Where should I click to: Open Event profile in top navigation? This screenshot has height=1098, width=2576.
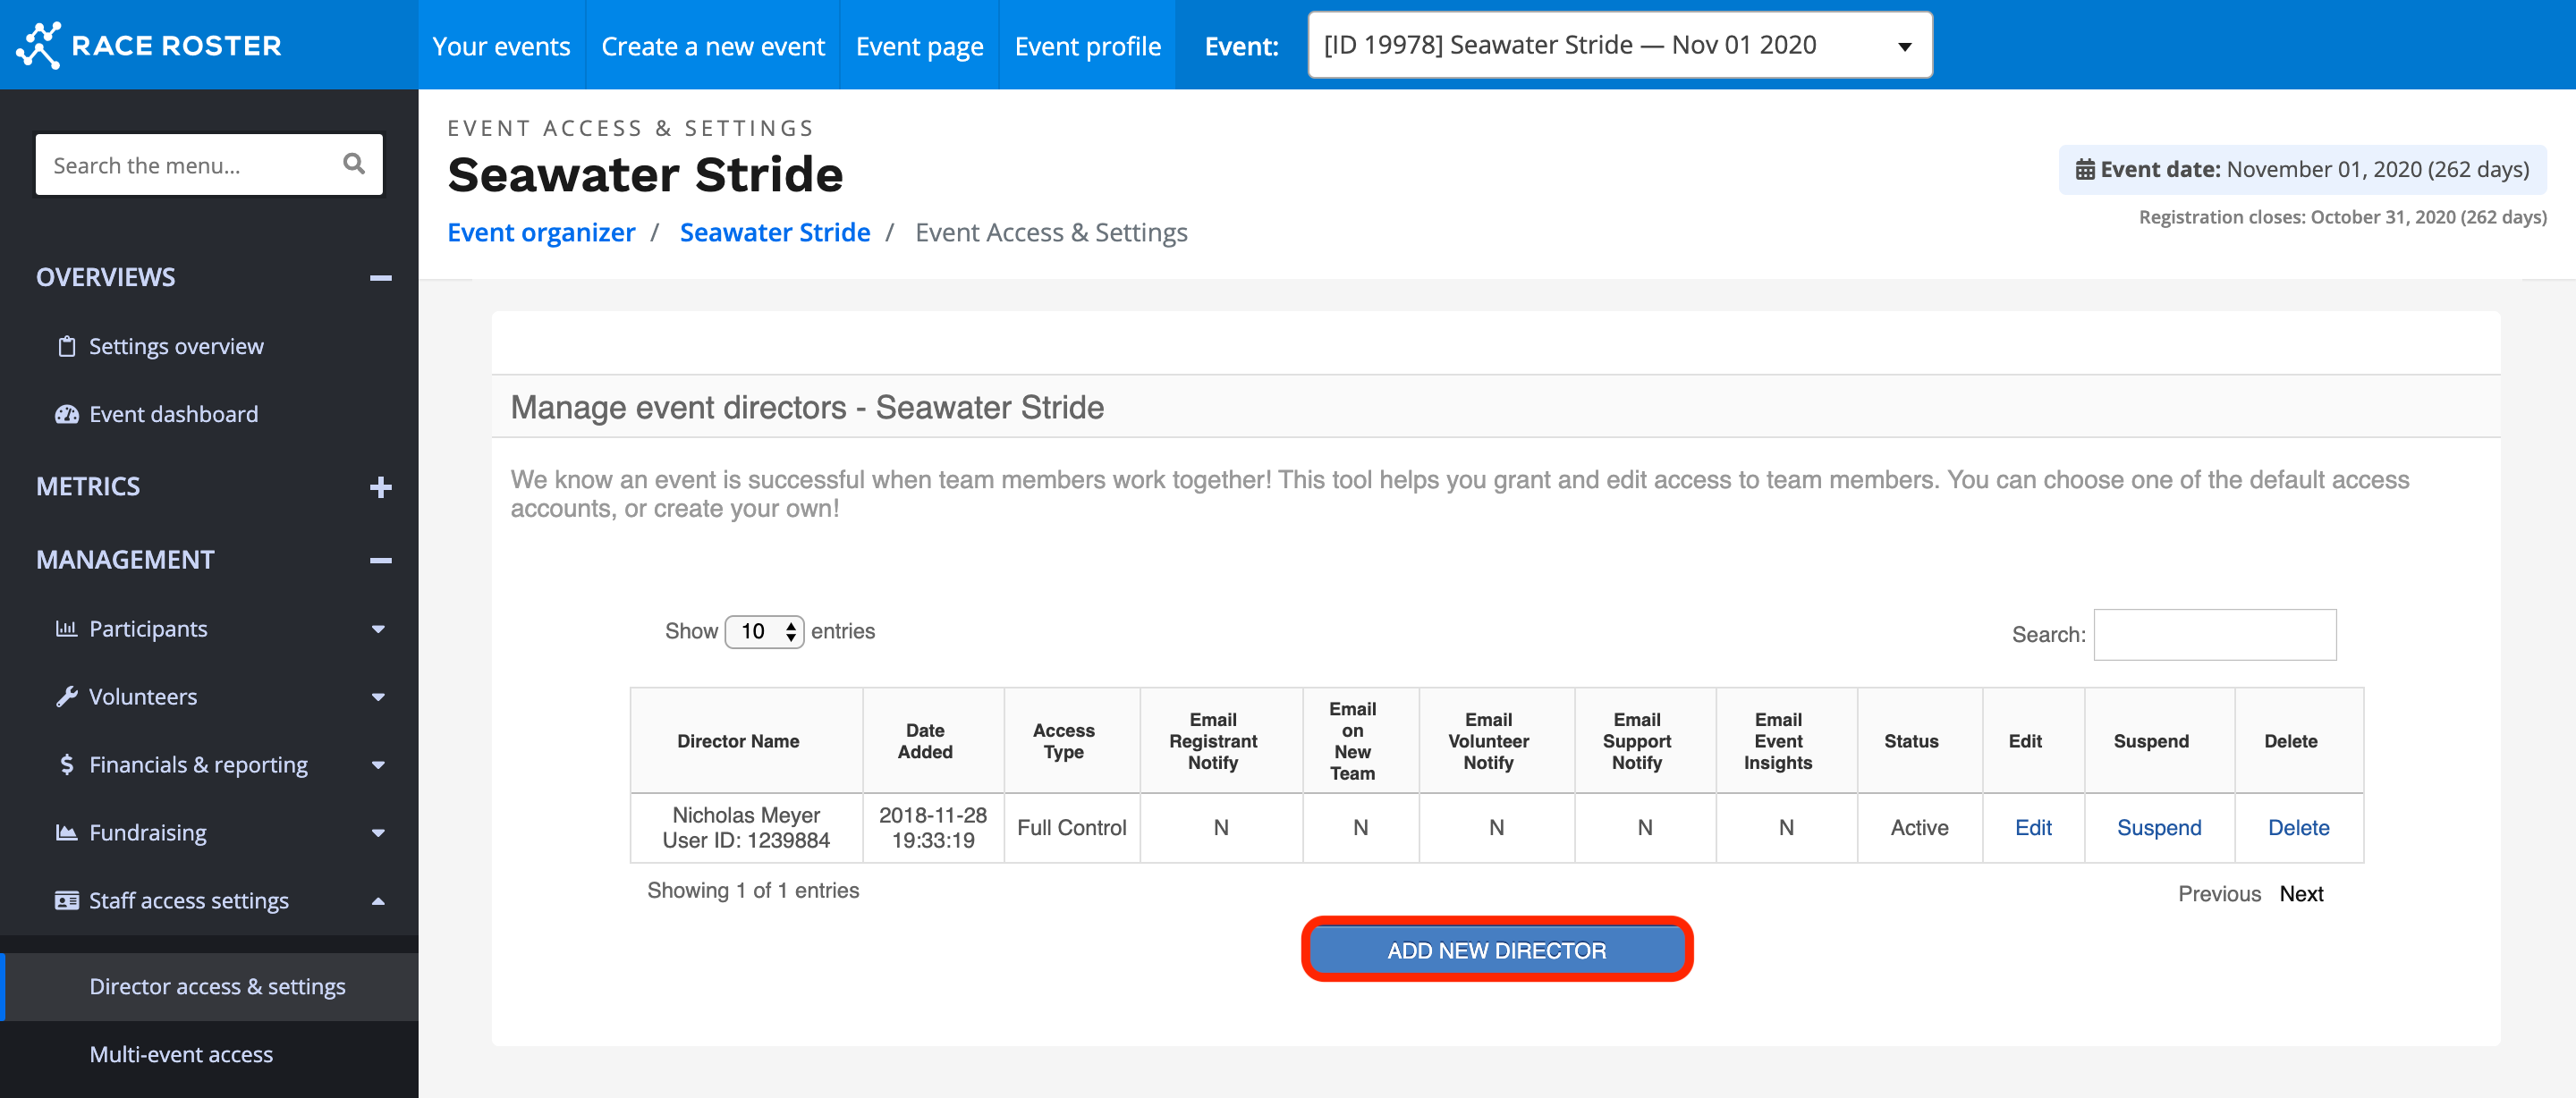point(1087,46)
